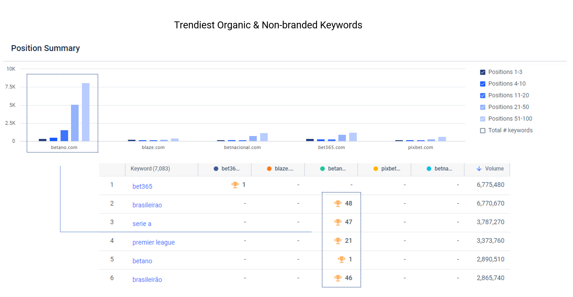Click betano.com Positions 11-20 bar

point(64,136)
